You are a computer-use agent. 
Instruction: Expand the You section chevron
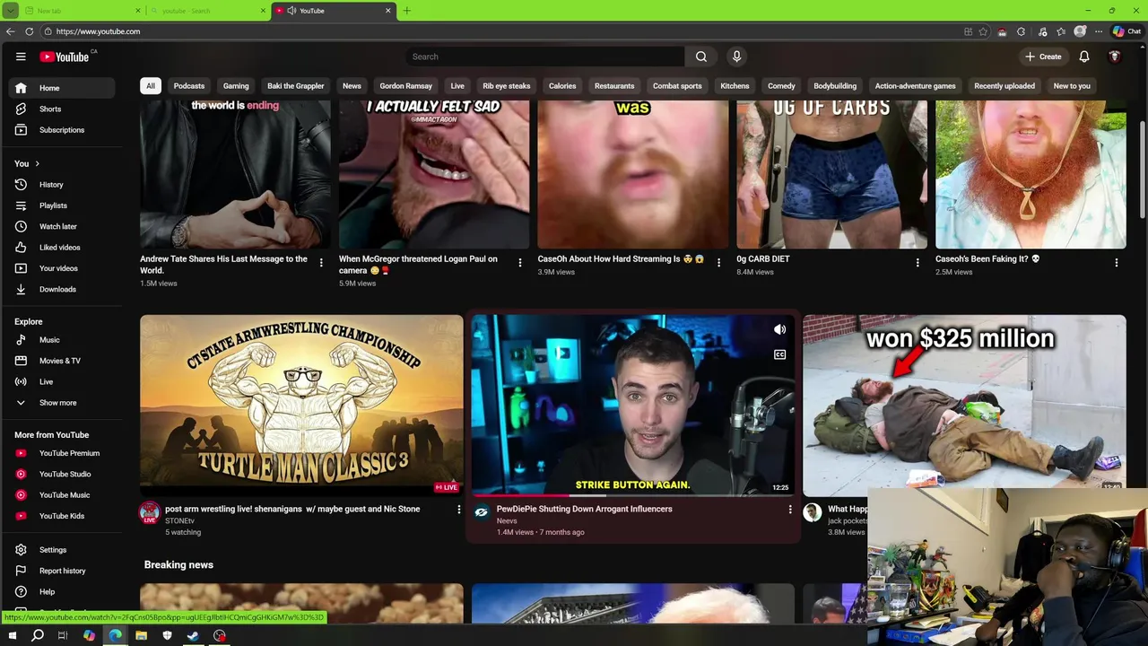(37, 163)
